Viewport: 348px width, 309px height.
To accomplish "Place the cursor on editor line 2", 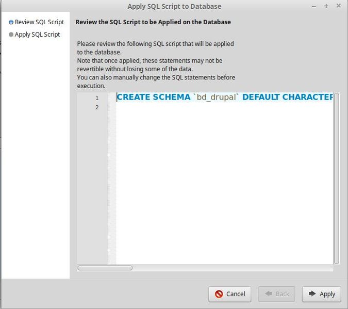I will pyautogui.click(x=224, y=107).
